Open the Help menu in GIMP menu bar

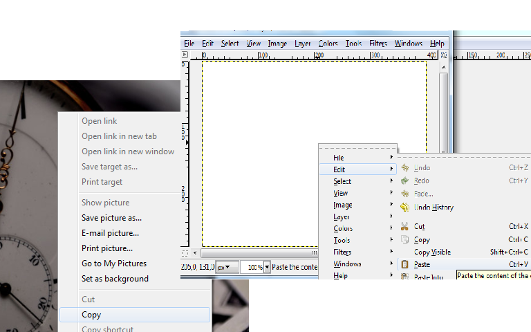pos(437,44)
